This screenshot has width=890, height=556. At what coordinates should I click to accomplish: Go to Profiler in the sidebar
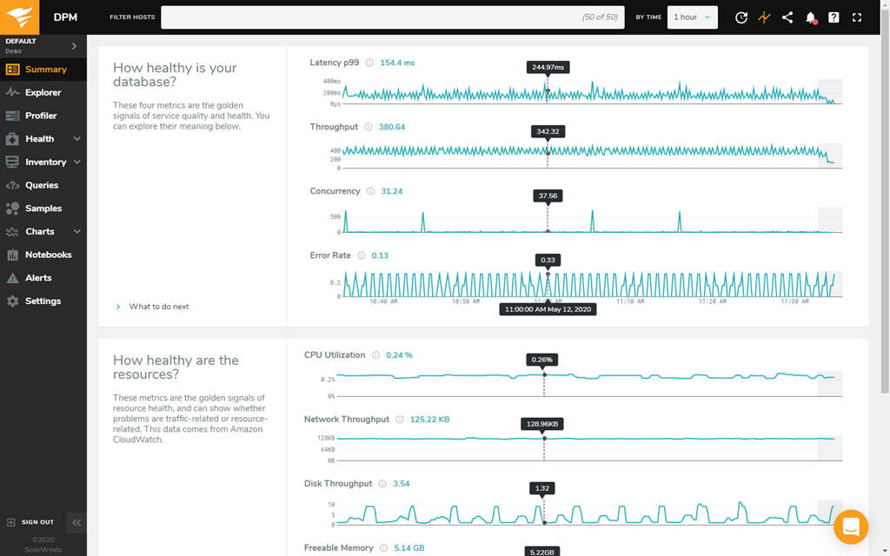click(x=41, y=116)
